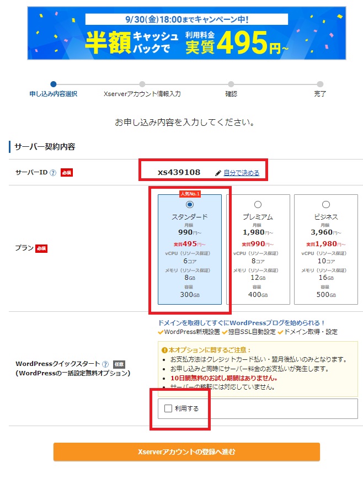Image resolution: width=363 pixels, height=478 pixels.
Task: Click the プレミアム 400GB capacity value
Action: (258, 295)
